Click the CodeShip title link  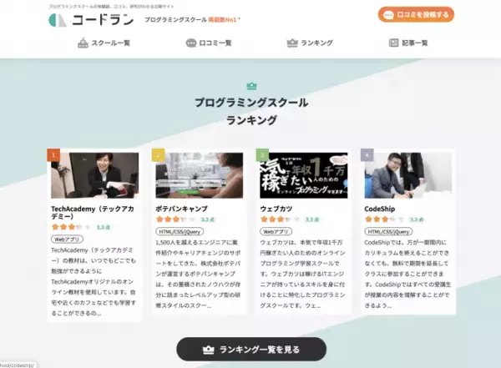pos(380,209)
